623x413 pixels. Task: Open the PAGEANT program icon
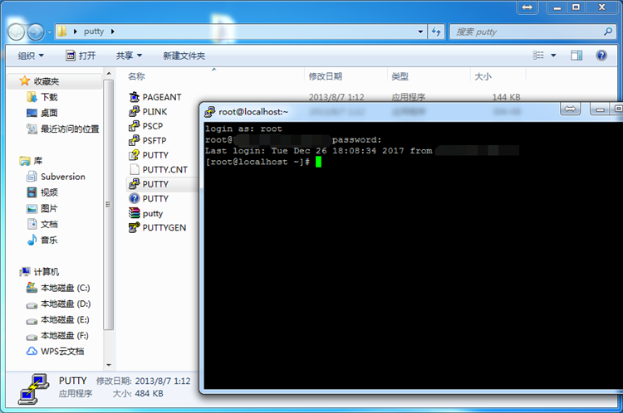tap(135, 97)
